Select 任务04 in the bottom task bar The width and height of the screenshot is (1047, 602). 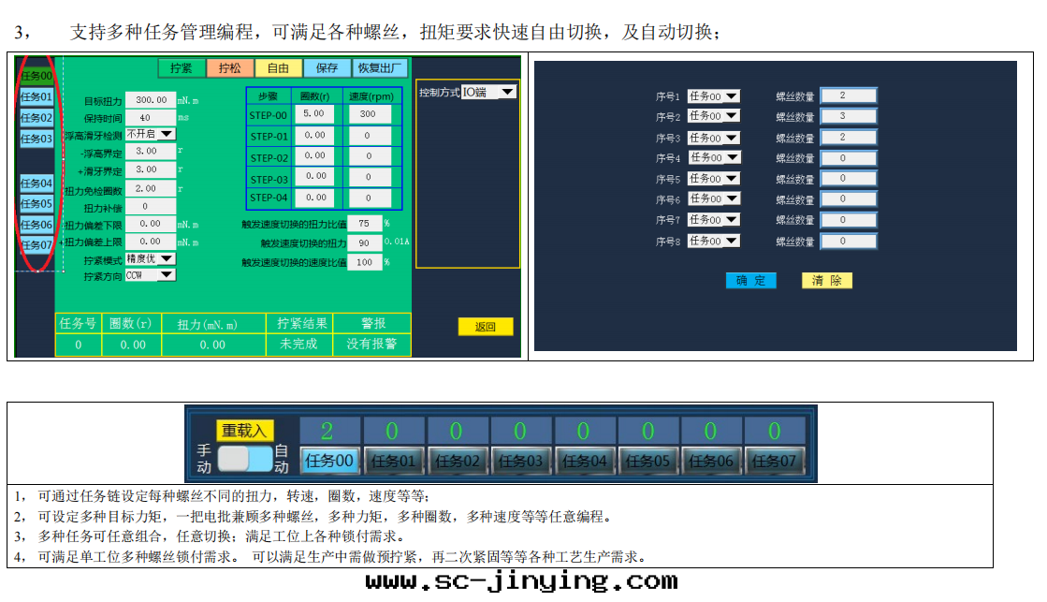583,461
